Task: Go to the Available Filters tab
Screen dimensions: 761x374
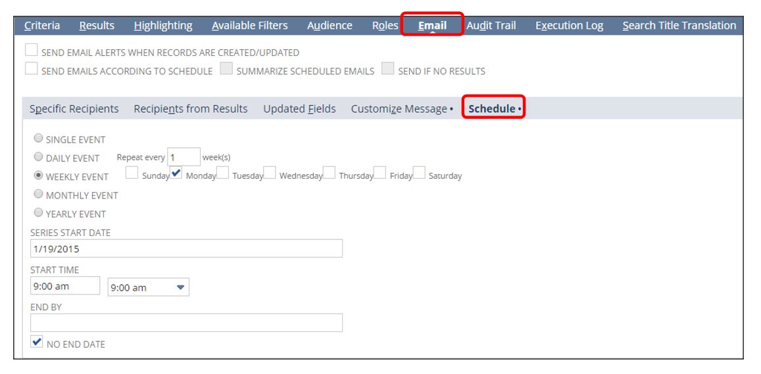Action: (249, 26)
